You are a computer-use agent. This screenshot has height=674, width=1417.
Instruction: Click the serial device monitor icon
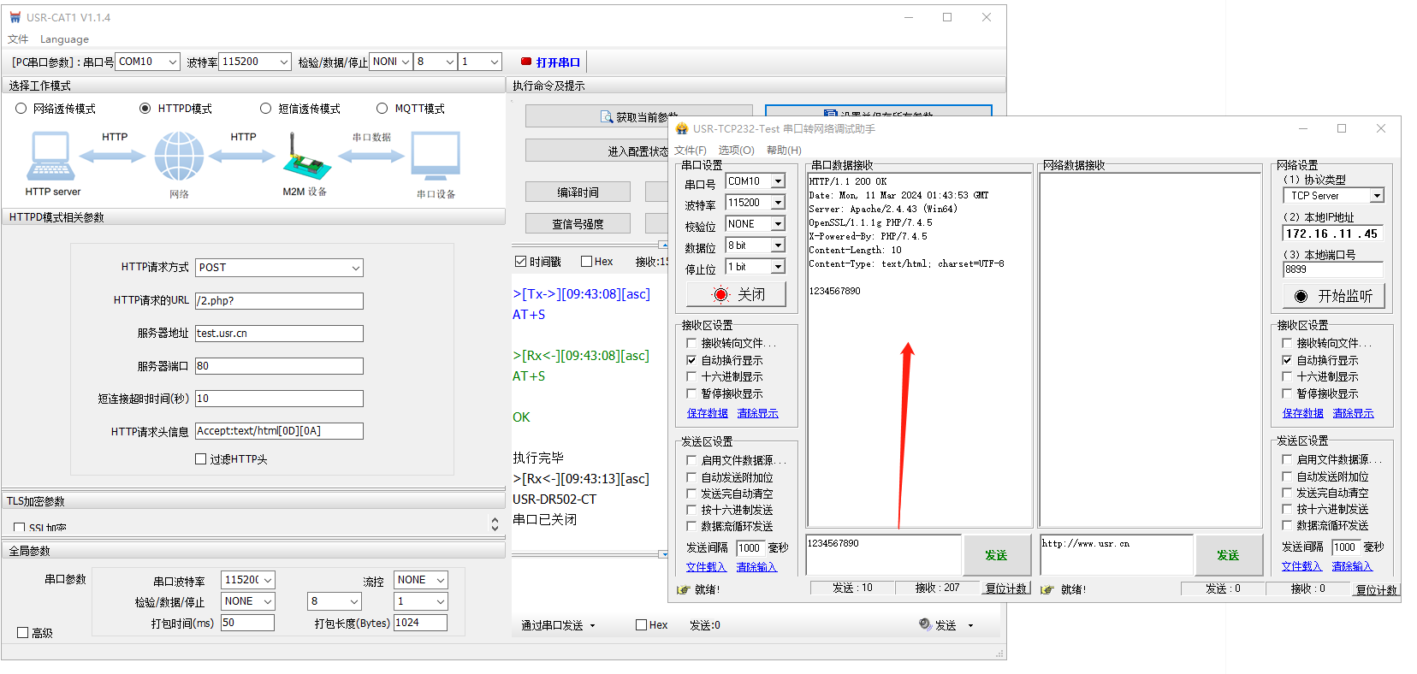pyautogui.click(x=436, y=157)
